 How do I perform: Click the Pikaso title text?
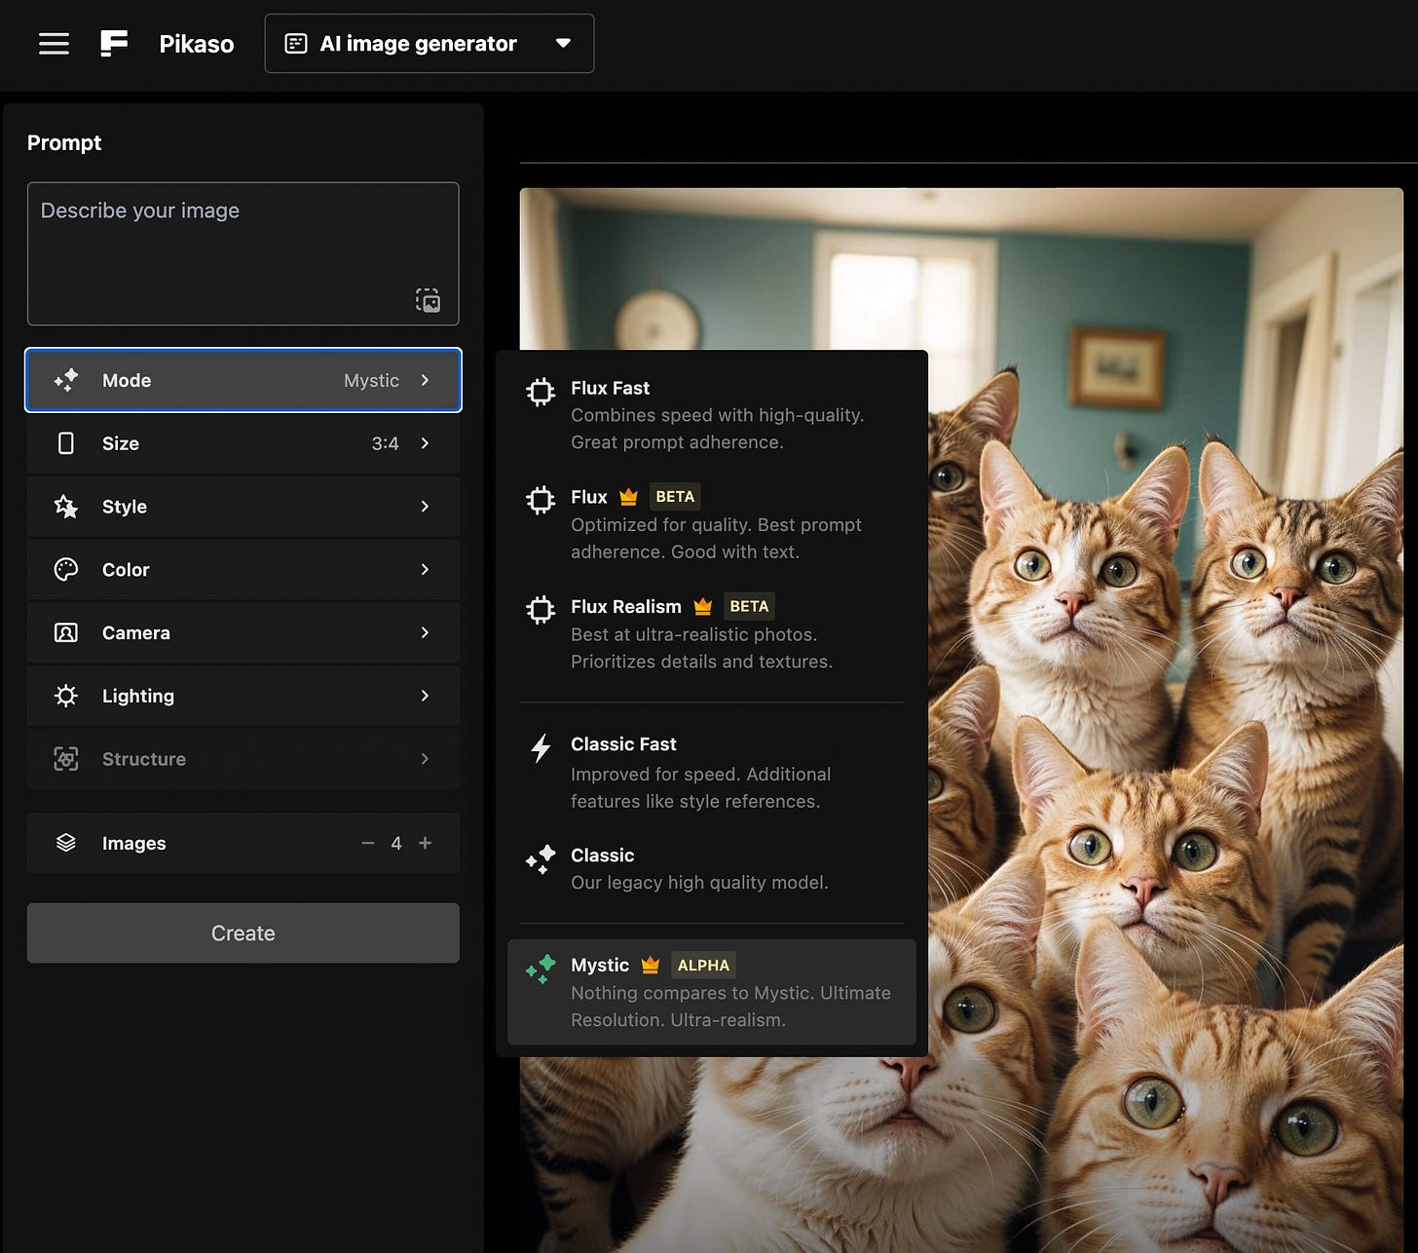tap(197, 44)
